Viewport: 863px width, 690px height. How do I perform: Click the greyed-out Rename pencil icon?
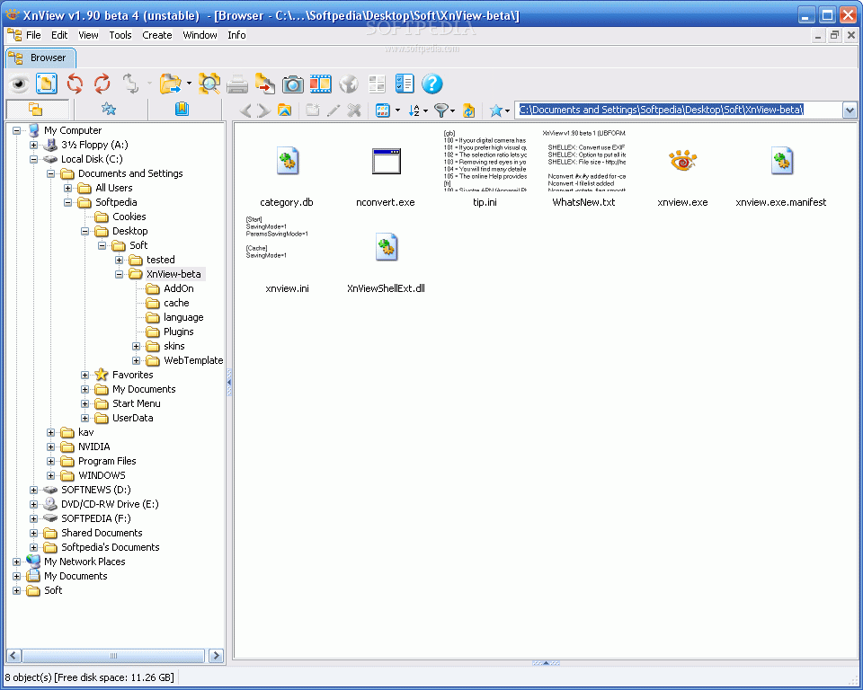pos(333,110)
